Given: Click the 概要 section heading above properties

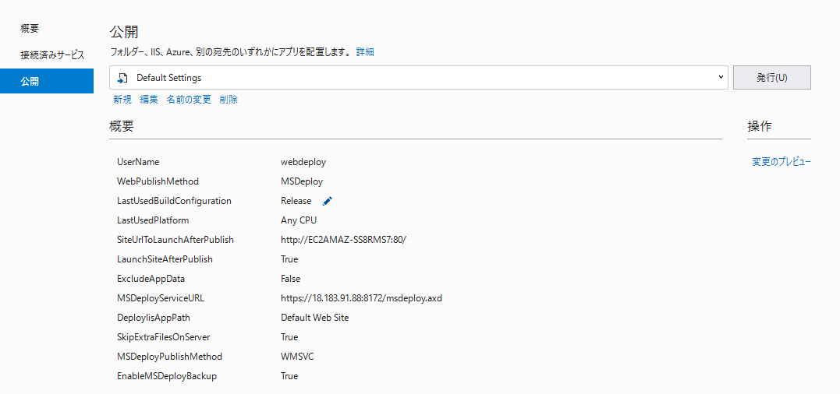Looking at the screenshot, I should coord(122,126).
